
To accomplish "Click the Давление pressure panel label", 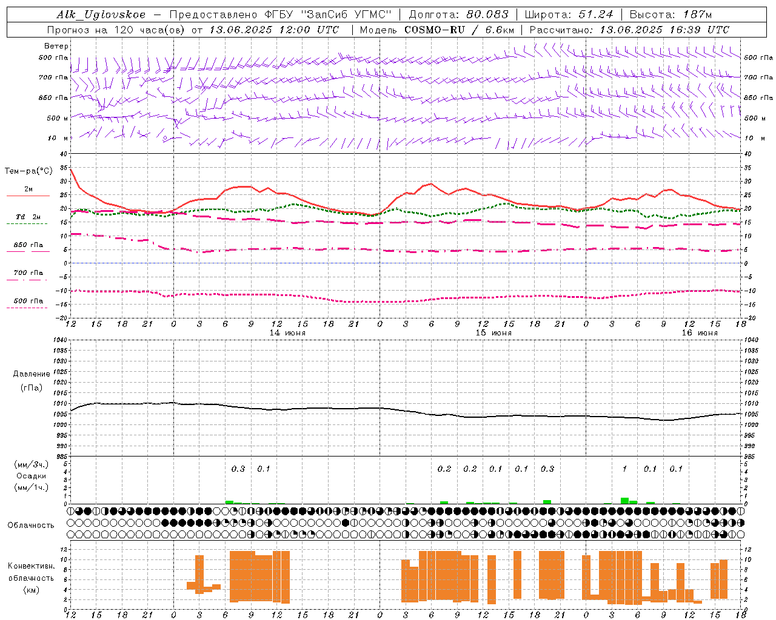I will point(30,374).
